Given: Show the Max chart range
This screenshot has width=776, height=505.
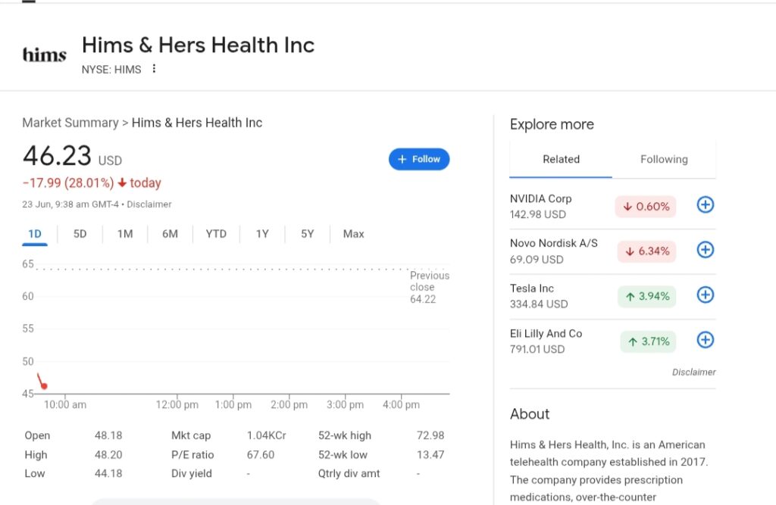Looking at the screenshot, I should click(353, 234).
